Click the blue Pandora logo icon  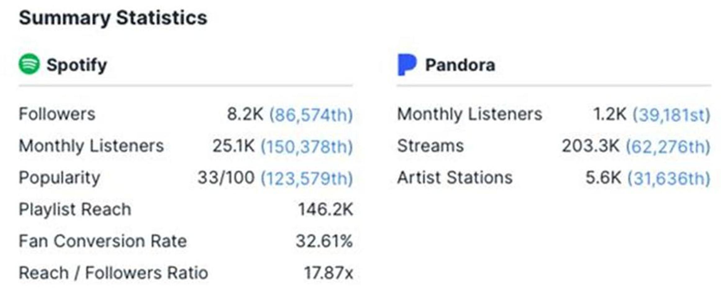406,65
